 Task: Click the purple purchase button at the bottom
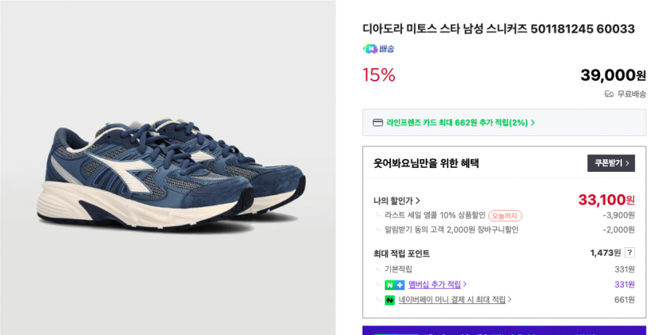click(504, 330)
